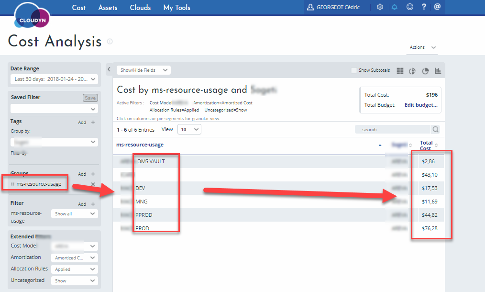Toggle Show Subtotals checkbox
The width and height of the screenshot is (485, 292).
(354, 70)
